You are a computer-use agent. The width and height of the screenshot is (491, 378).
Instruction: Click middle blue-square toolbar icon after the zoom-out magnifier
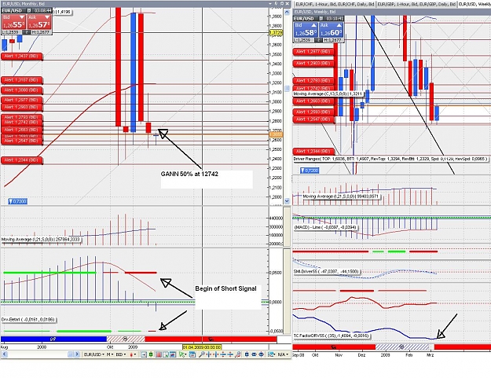tap(254, 354)
